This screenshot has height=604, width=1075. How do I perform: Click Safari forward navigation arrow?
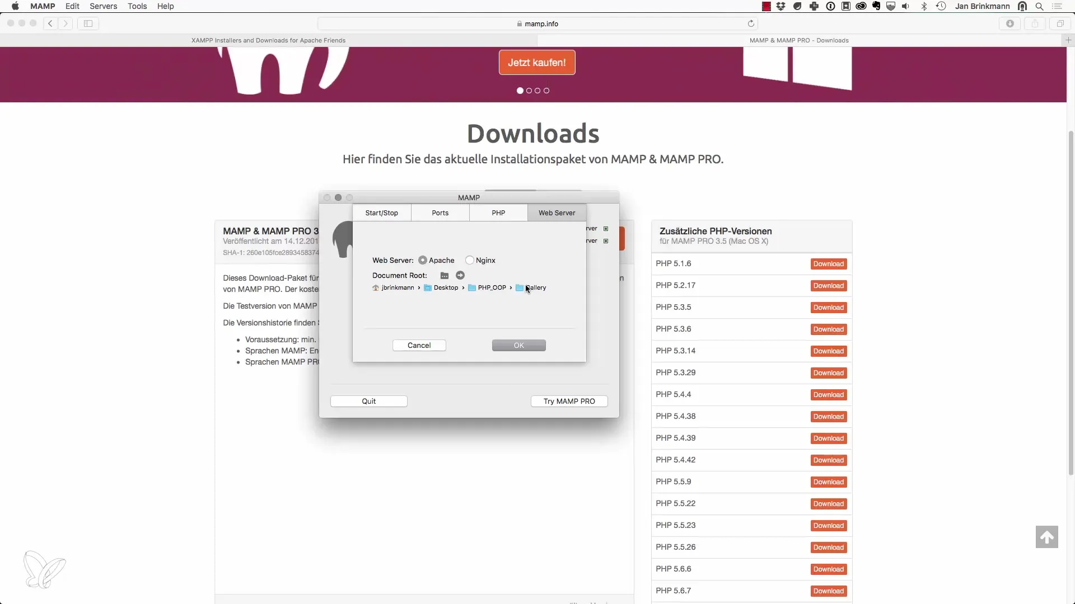(x=66, y=23)
